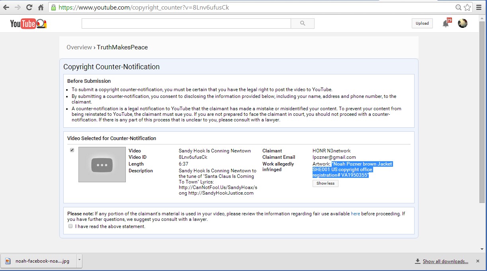Image resolution: width=487 pixels, height=271 pixels.
Task: Click the video title 'Sandy Hook Is Conning Newtown'
Action: (215, 151)
